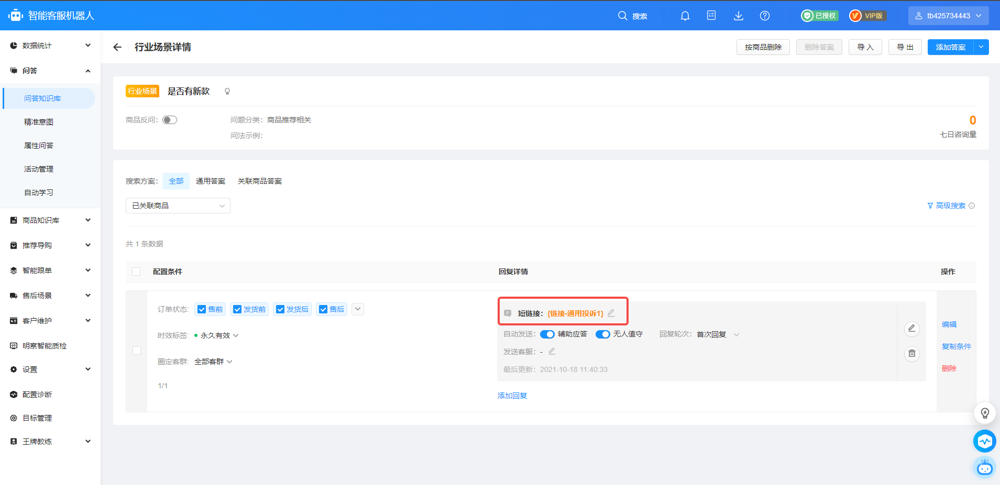Click the 按商品删除 button
This screenshot has height=485, width=1000.
(x=763, y=47)
